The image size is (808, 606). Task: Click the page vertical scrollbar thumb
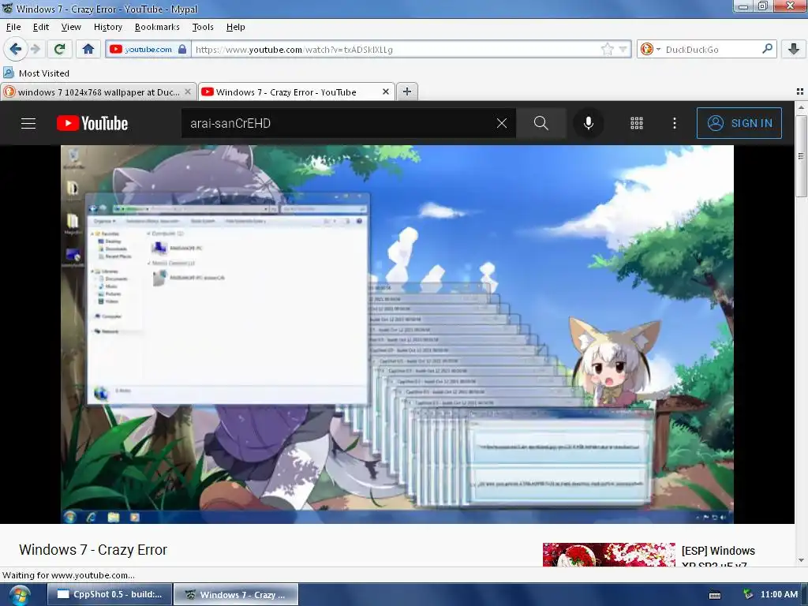click(x=800, y=155)
